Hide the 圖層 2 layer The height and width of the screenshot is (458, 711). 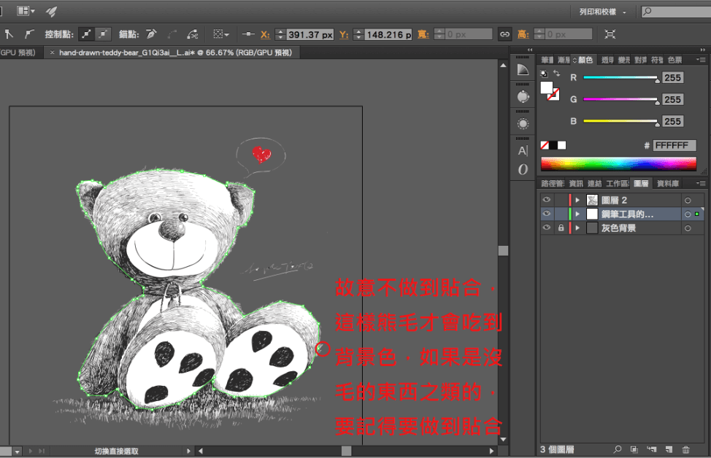point(546,200)
